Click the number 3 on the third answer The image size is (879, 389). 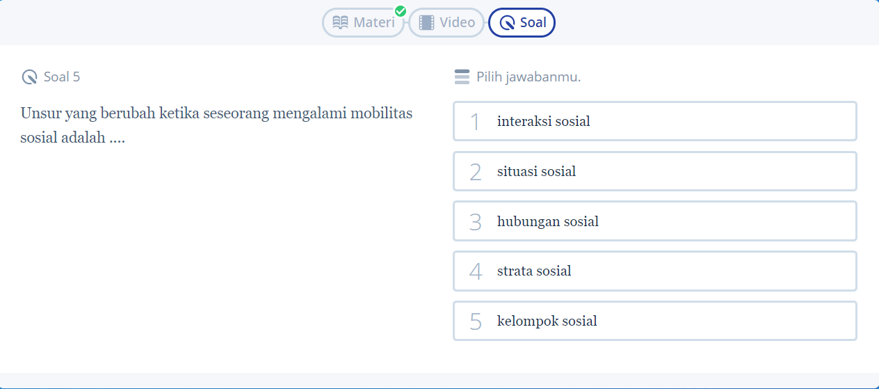476,222
